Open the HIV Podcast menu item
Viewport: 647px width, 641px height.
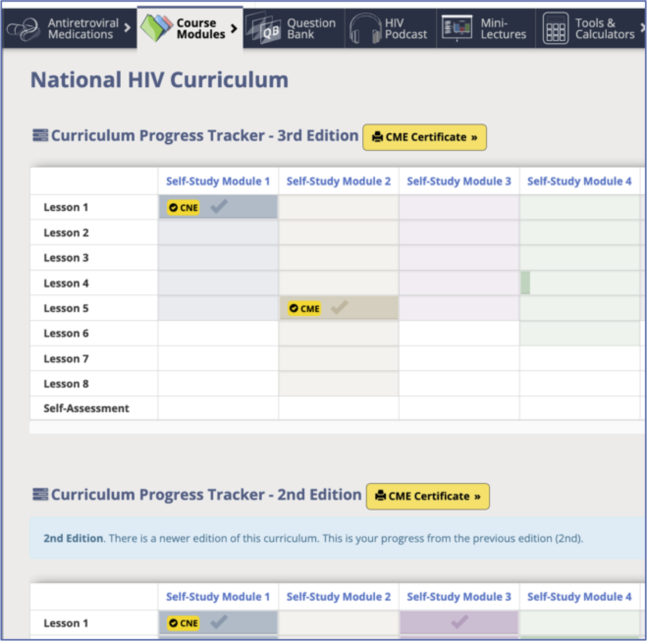pyautogui.click(x=390, y=28)
